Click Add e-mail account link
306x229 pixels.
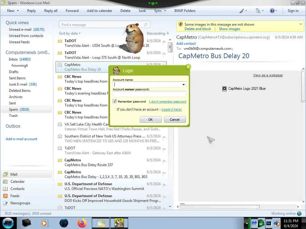click(21, 139)
